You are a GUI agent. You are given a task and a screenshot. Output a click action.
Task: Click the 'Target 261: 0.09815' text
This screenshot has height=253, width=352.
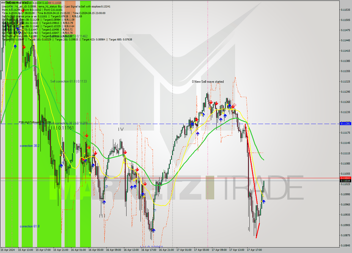[x=67, y=39]
